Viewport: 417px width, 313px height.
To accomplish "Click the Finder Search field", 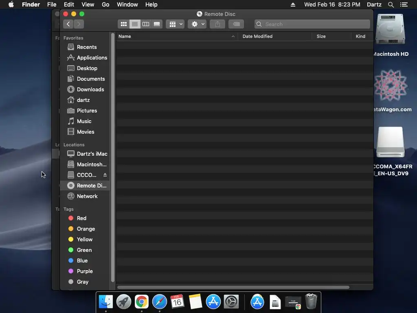I will [x=312, y=24].
